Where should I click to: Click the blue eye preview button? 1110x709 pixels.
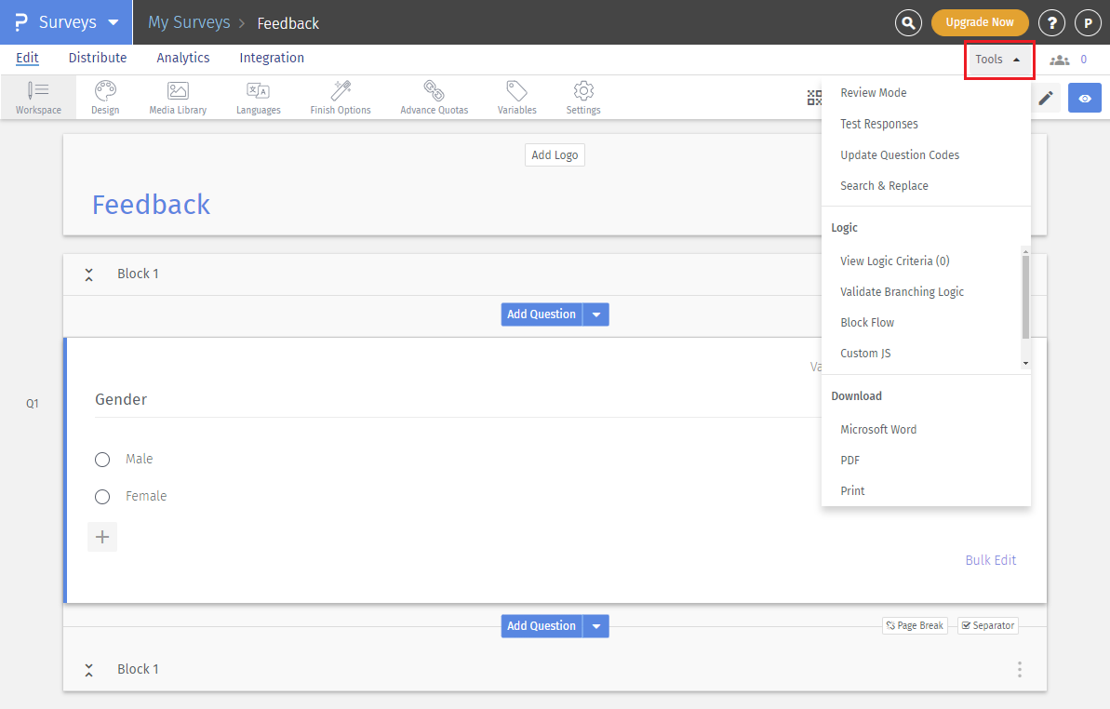tap(1084, 98)
